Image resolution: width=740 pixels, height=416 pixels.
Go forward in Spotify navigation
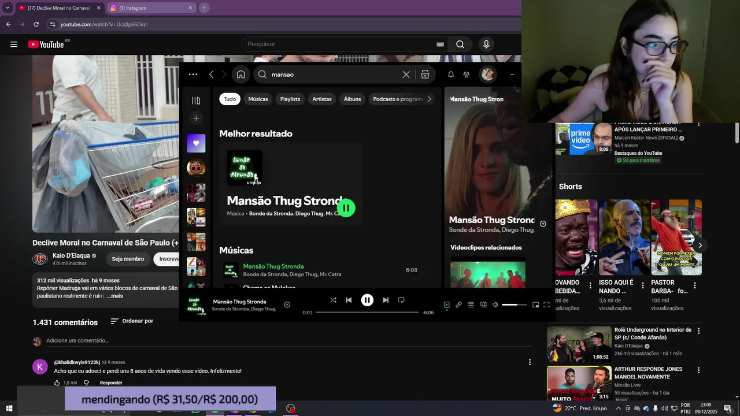224,75
